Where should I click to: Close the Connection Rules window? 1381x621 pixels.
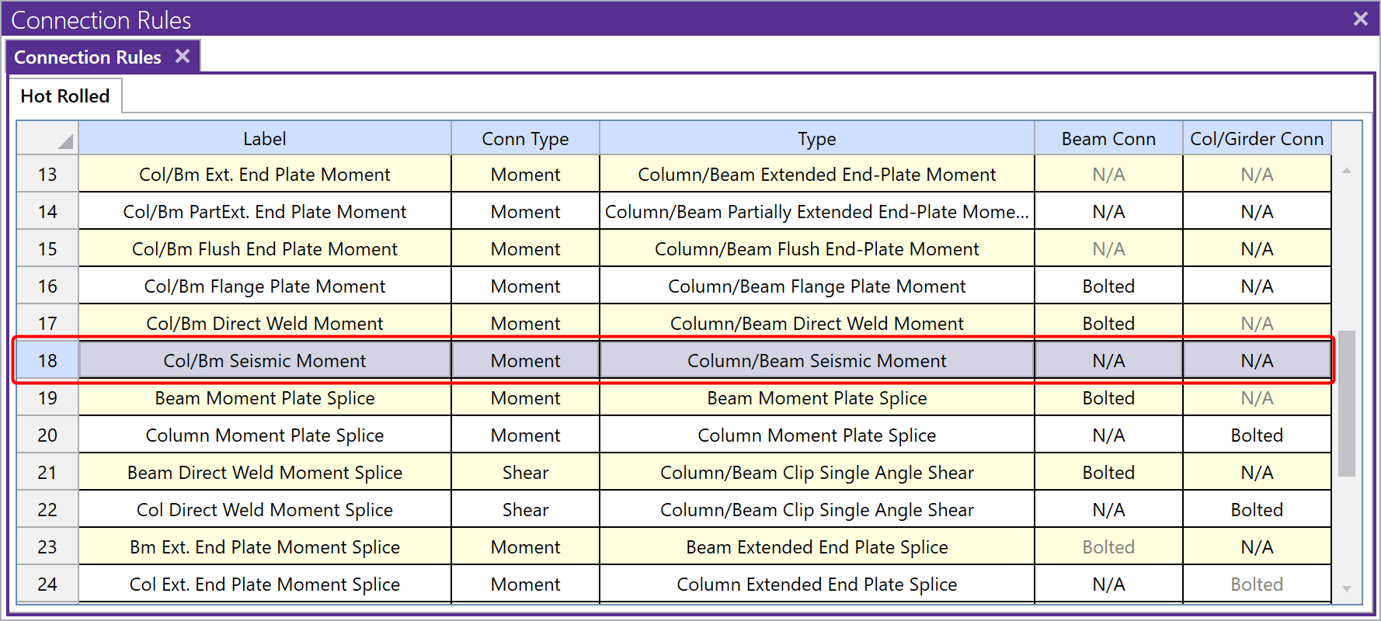(1360, 19)
